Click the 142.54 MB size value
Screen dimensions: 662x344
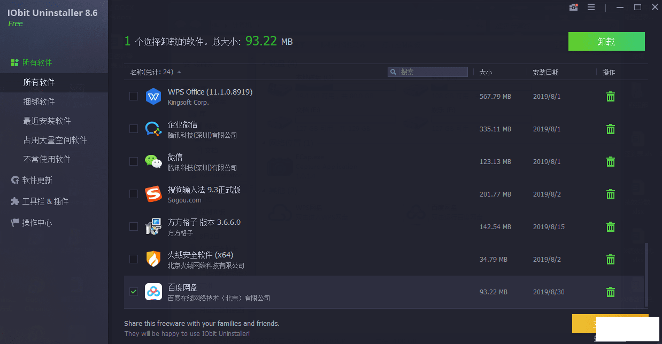coord(495,227)
